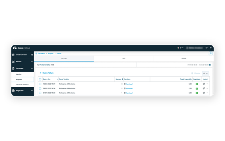This screenshot has width=225, height=141.
Task: Click the Magazzino boxes icon
Action: (13, 90)
